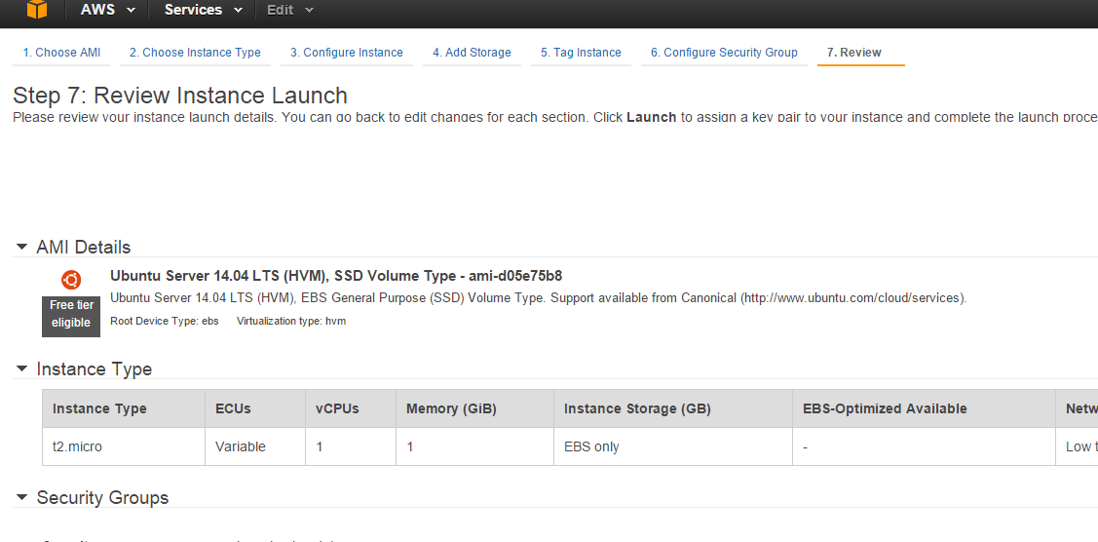Go to 6. Configure Security Group step

click(x=724, y=53)
